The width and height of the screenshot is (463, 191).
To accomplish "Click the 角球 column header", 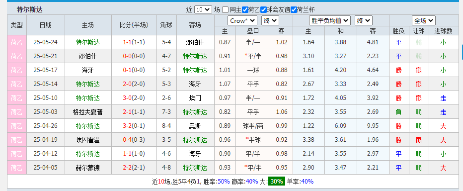I will tap(166, 25).
